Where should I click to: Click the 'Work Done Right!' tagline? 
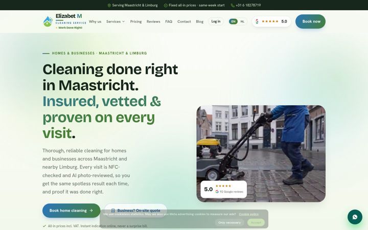[70, 28]
